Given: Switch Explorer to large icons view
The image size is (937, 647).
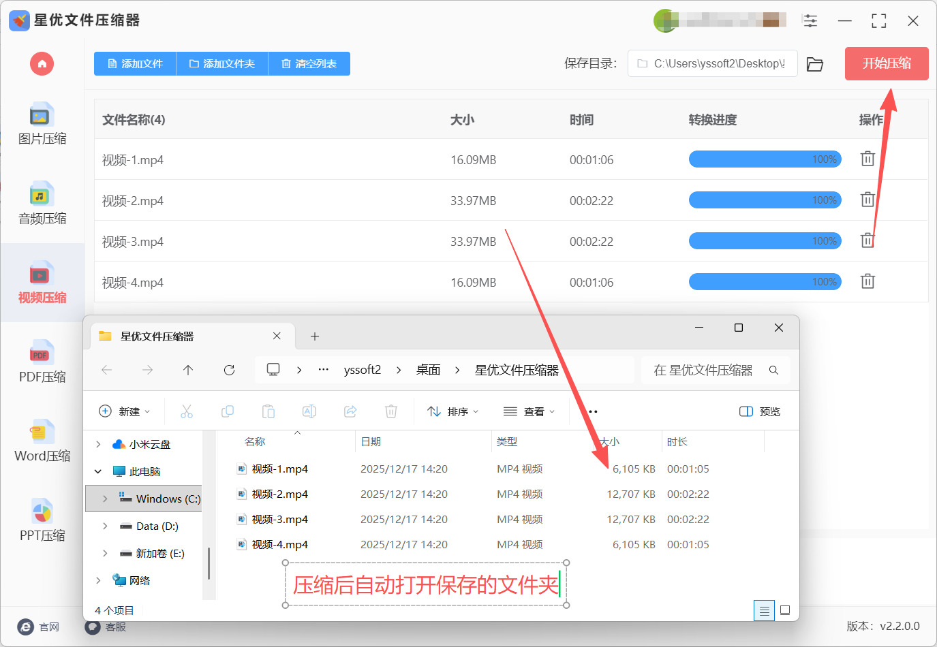Looking at the screenshot, I should tap(785, 611).
